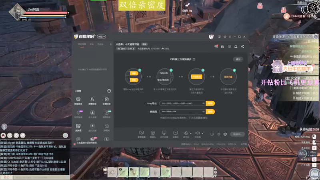Click the 修改 button beside the room title
Image resolution: width=320 pixels, height=180 pixels.
click(x=144, y=44)
